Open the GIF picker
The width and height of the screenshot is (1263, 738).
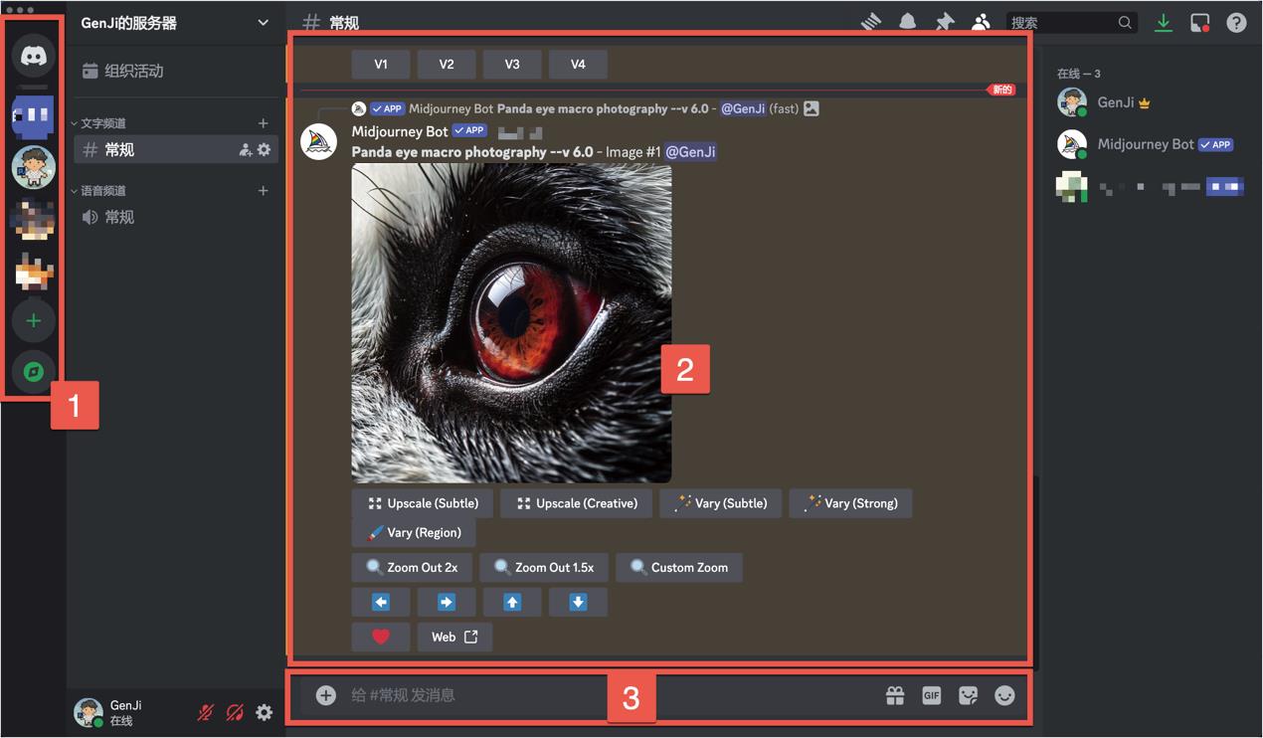tap(931, 695)
